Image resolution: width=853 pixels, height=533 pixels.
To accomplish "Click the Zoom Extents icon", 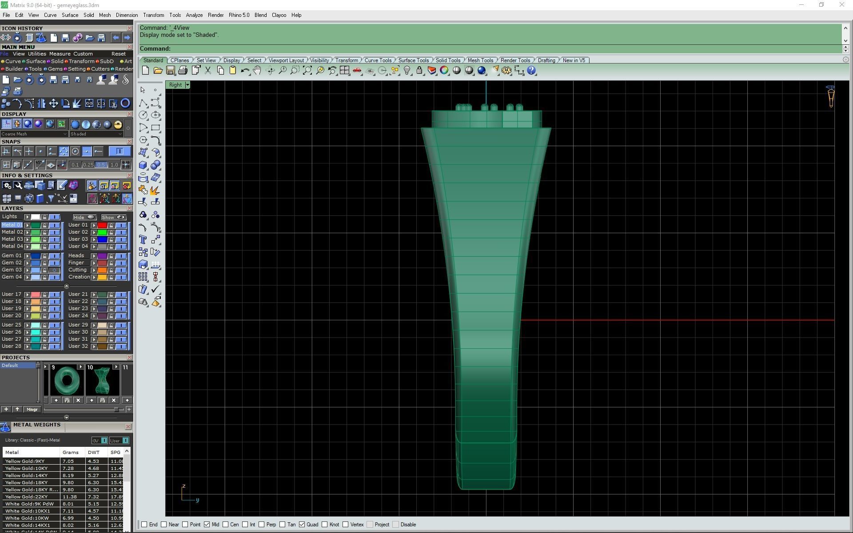I will [x=307, y=71].
